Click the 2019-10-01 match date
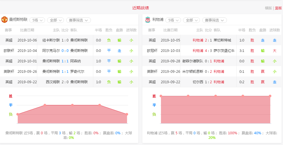Viewport: 283px width, 145px height. pyautogui.click(x=27, y=61)
